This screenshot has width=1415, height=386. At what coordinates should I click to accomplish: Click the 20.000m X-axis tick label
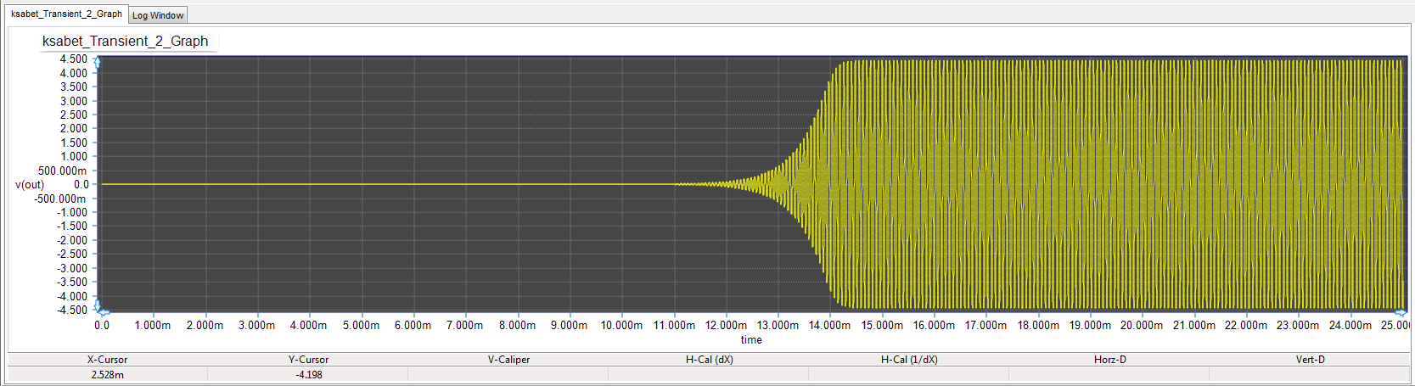pyautogui.click(x=1142, y=325)
